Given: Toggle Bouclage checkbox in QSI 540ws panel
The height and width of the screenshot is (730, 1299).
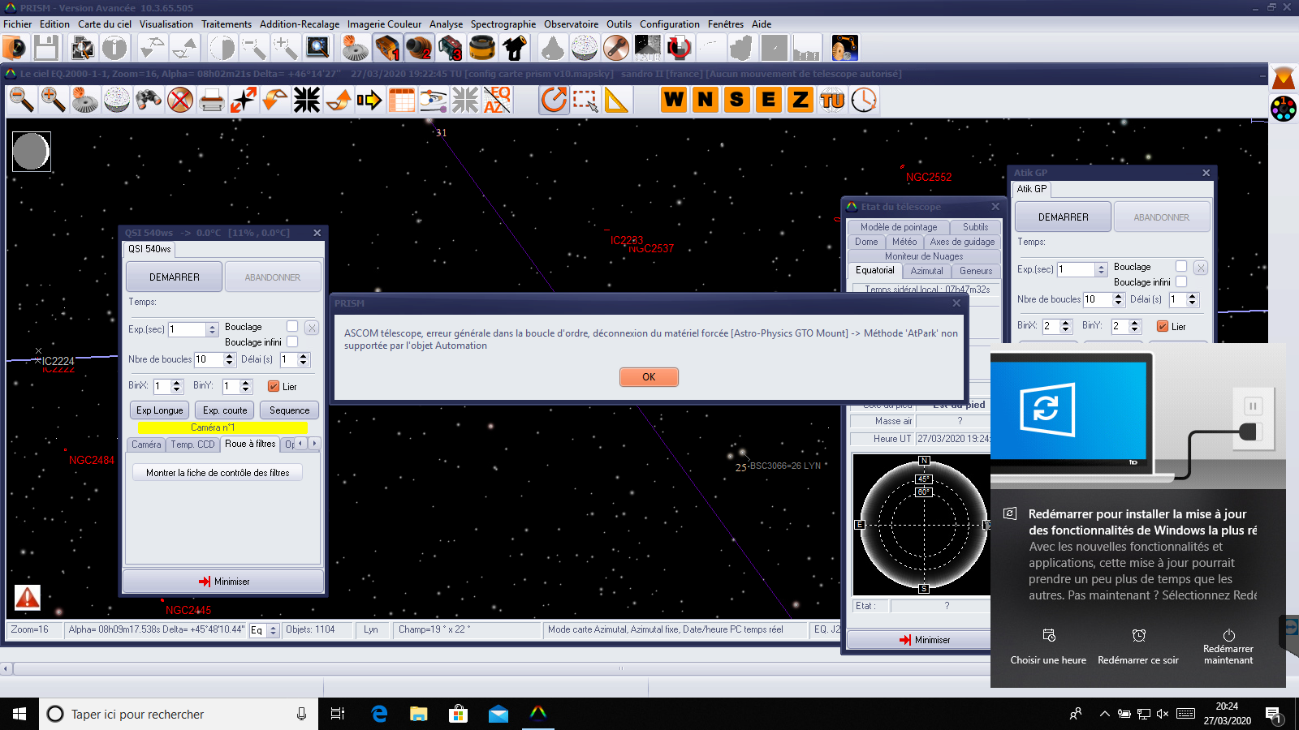Looking at the screenshot, I should pyautogui.click(x=292, y=326).
